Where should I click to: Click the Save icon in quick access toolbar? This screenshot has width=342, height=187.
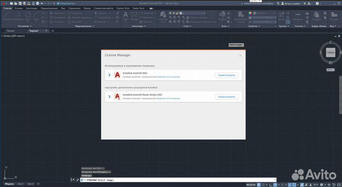tap(20, 3)
